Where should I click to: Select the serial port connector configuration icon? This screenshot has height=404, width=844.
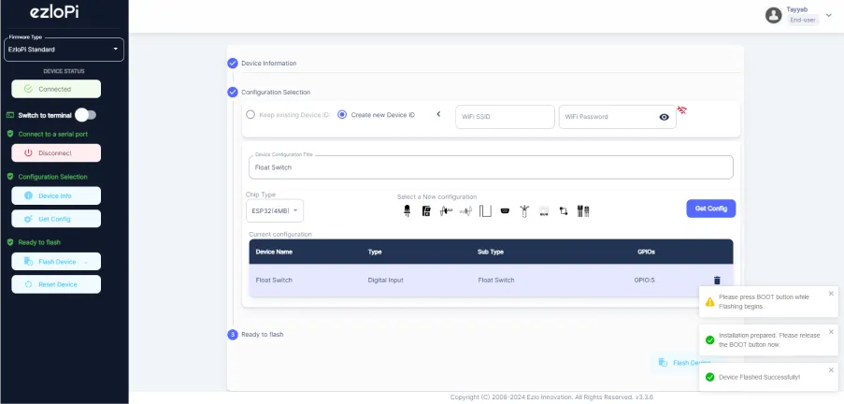[505, 211]
